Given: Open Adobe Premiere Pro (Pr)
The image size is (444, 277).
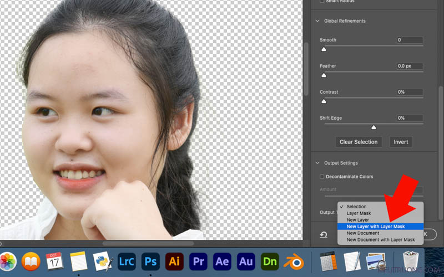Looking at the screenshot, I should pyautogui.click(x=199, y=261).
